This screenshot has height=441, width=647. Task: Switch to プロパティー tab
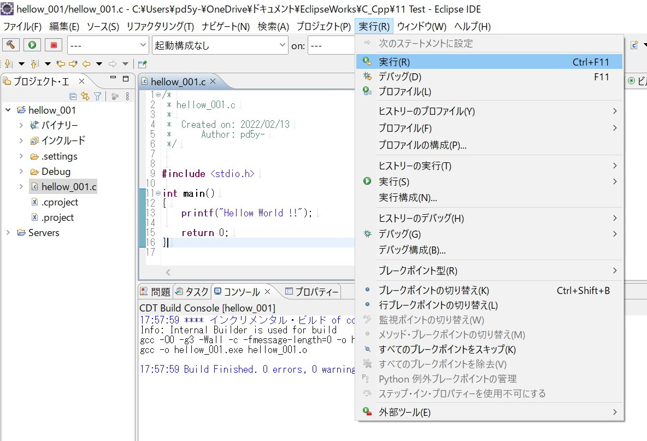pyautogui.click(x=312, y=292)
